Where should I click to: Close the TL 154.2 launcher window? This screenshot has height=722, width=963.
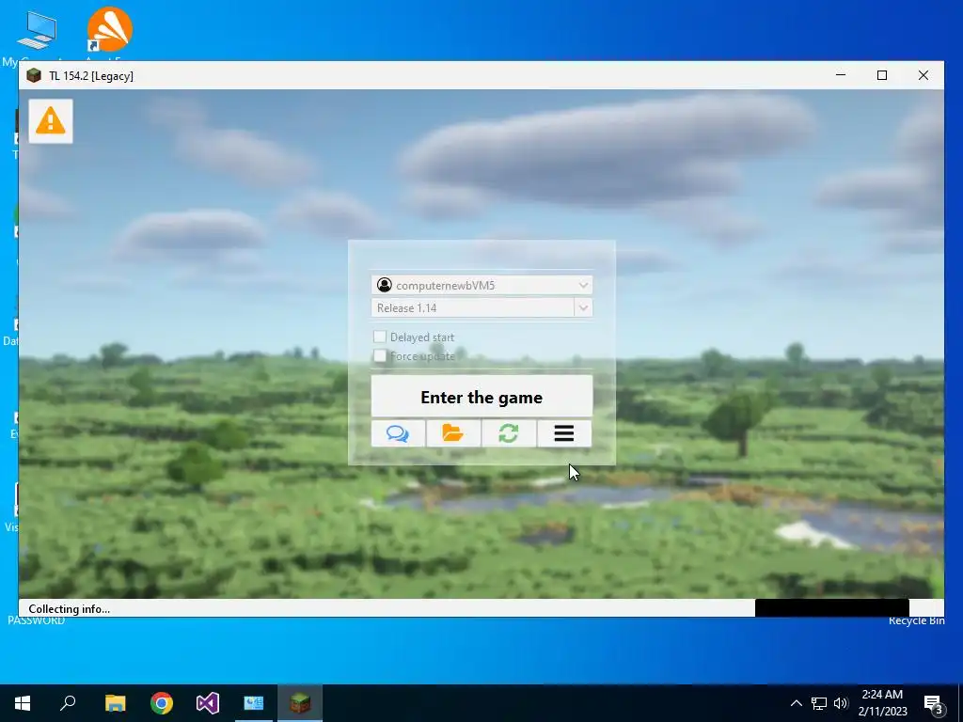coord(924,75)
